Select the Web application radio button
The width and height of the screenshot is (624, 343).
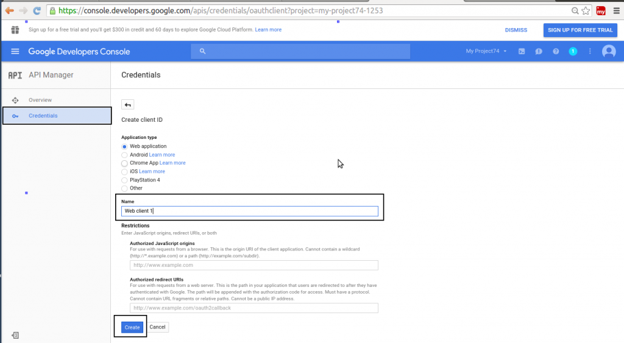(124, 146)
